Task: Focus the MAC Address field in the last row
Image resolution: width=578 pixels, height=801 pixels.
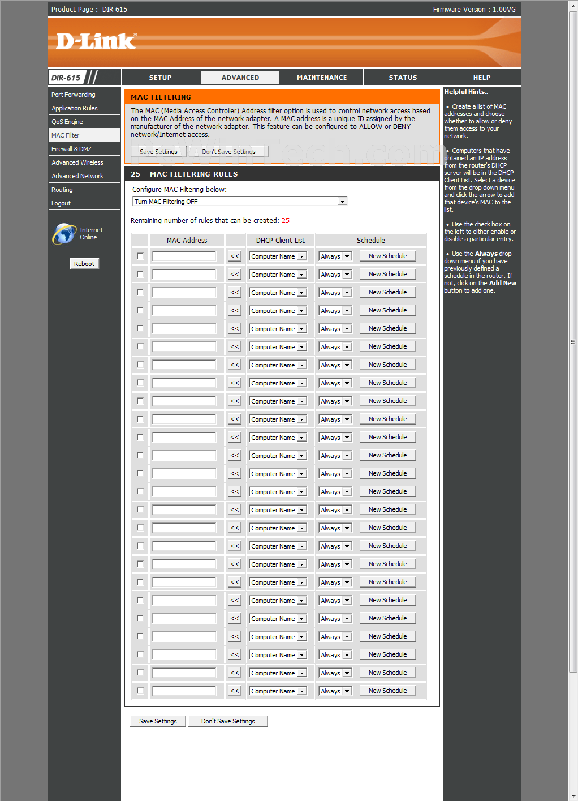Action: pos(184,691)
